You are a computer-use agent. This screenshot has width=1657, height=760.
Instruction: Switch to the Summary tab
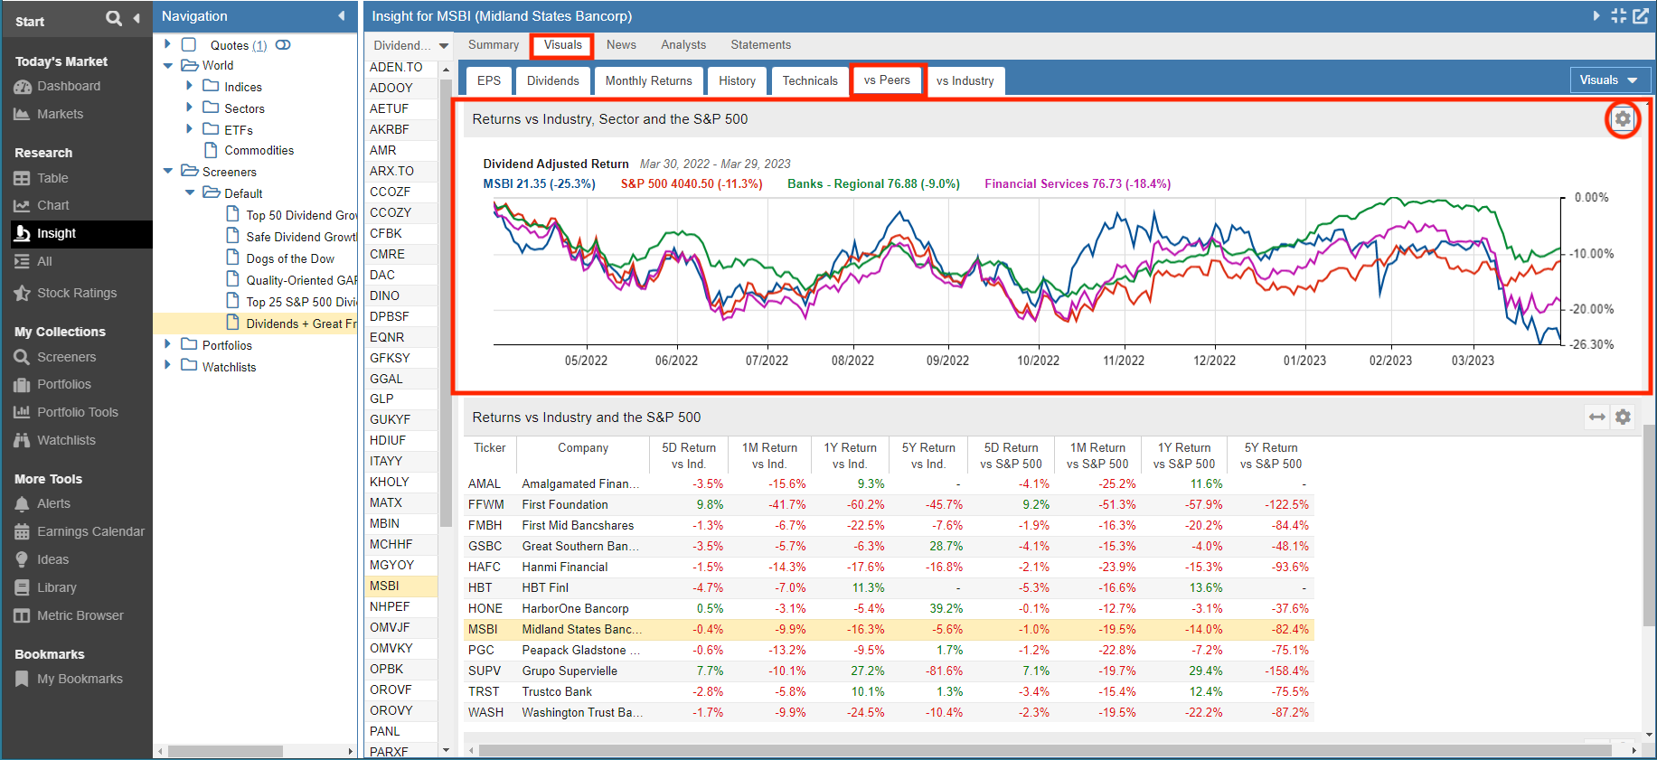pos(494,45)
